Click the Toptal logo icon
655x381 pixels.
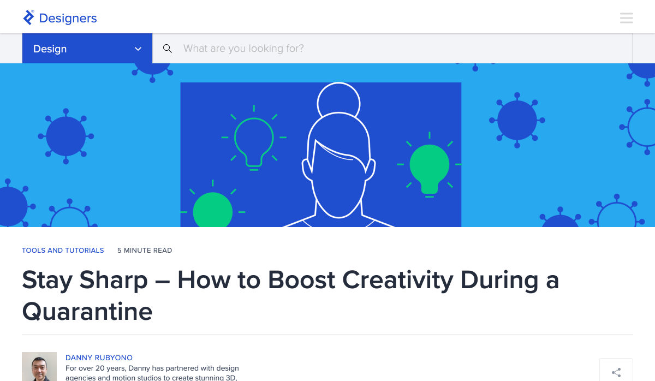coord(28,17)
